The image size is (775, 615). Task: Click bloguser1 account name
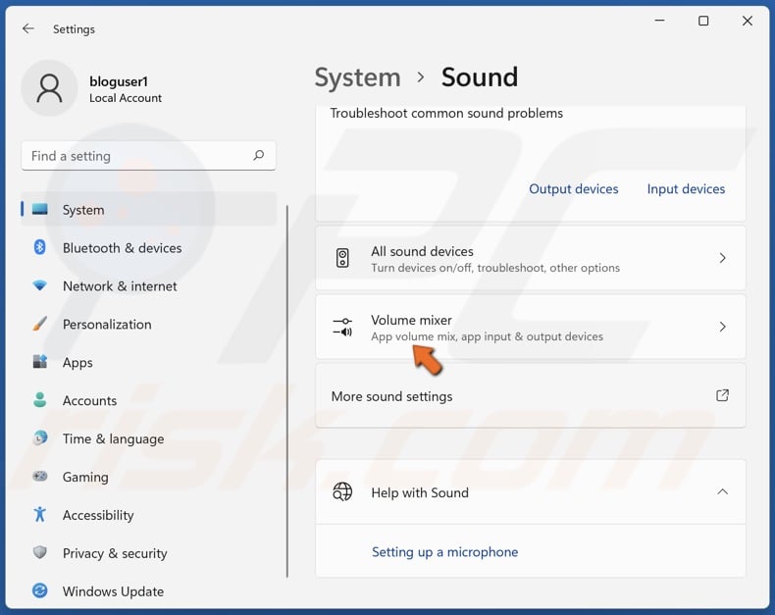click(x=119, y=81)
